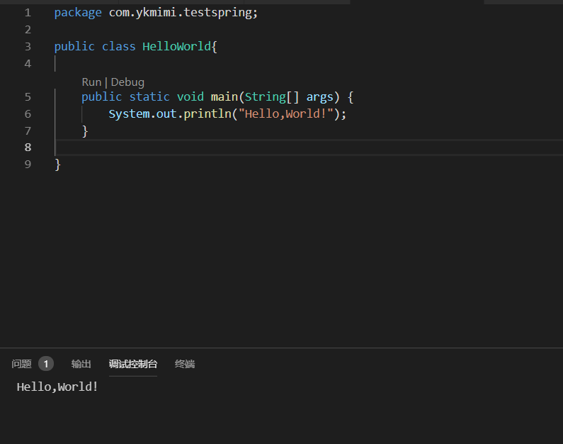Click line number 9 in the gutter
Screen dimensions: 563x444
point(28,165)
